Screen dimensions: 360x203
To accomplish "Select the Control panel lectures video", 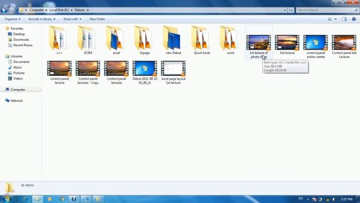I will coord(116,72).
